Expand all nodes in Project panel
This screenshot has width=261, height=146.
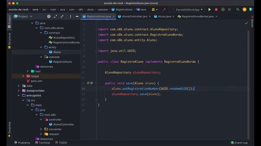(x=55, y=16)
